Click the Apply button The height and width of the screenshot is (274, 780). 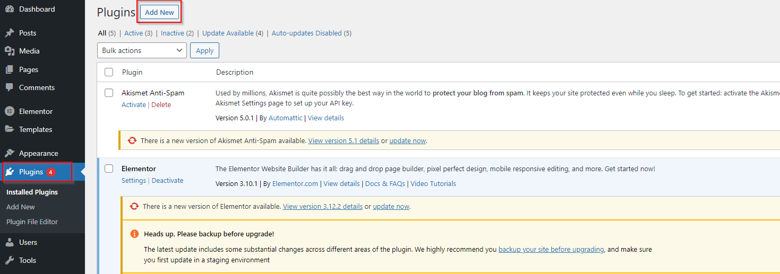pyautogui.click(x=204, y=50)
